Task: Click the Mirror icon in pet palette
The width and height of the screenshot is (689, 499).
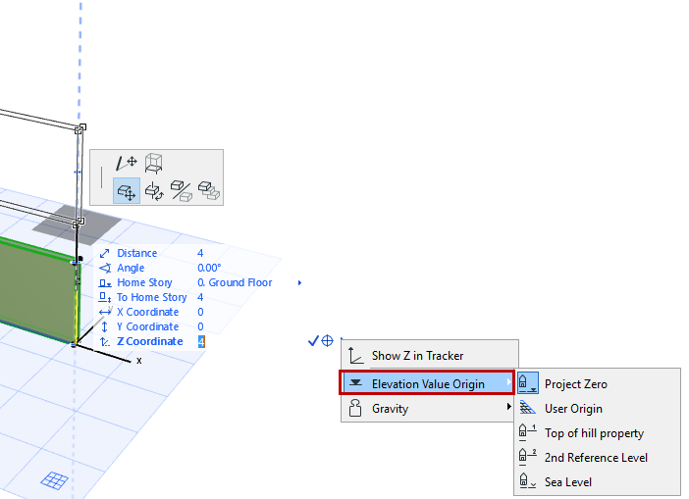Action: click(182, 191)
